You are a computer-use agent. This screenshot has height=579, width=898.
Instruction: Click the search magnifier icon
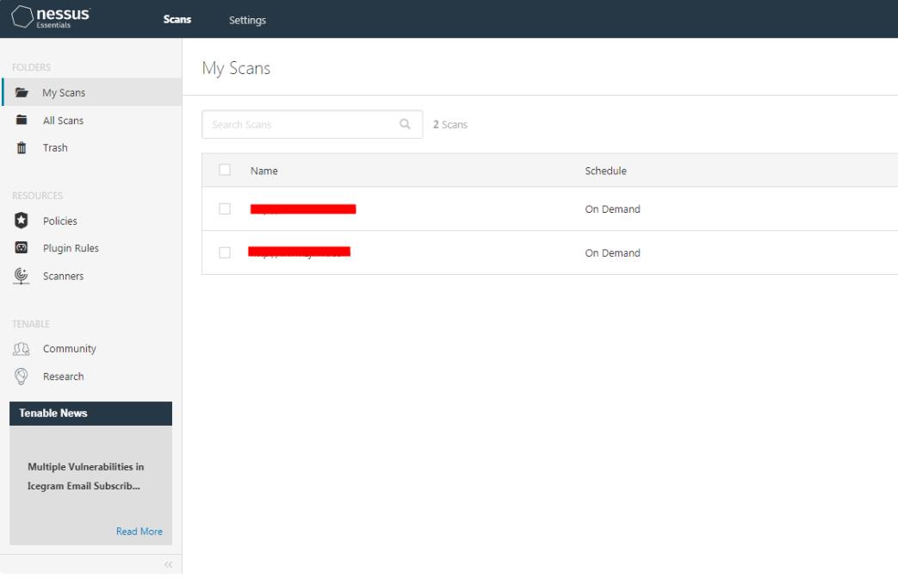(x=405, y=124)
